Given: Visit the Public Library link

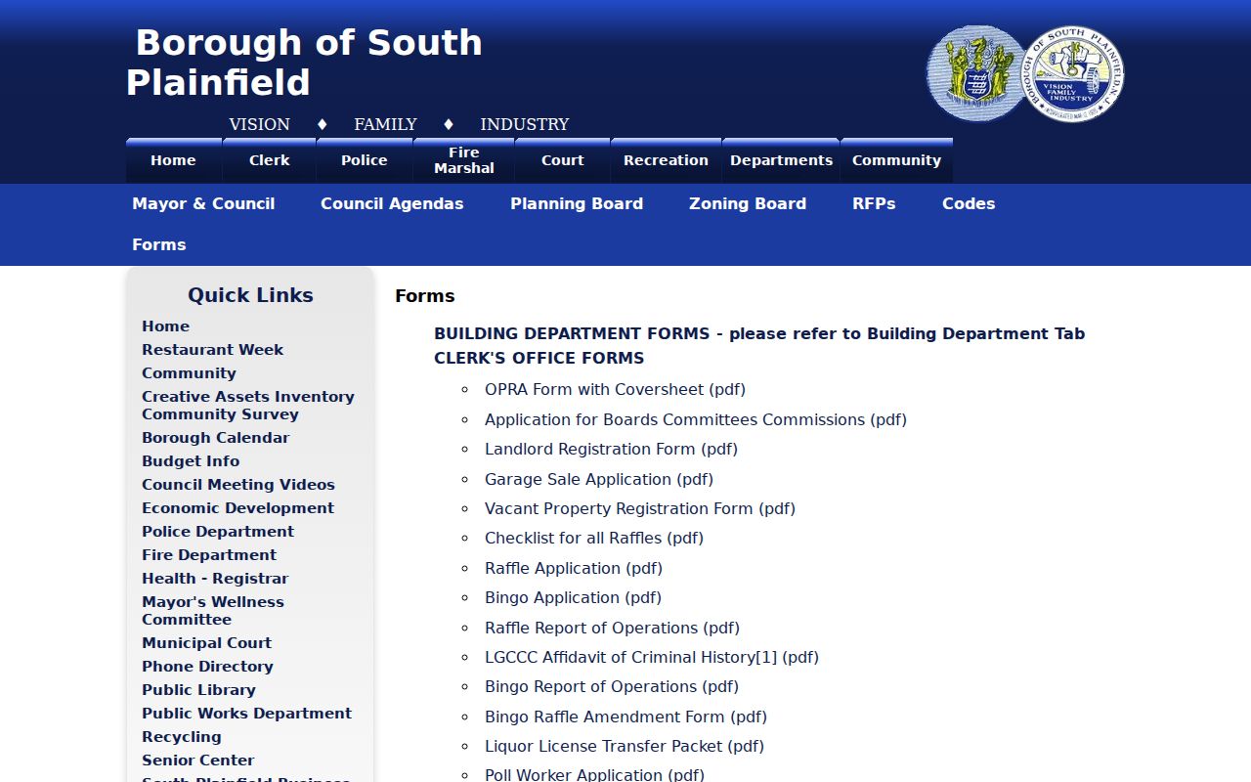Looking at the screenshot, I should (198, 690).
